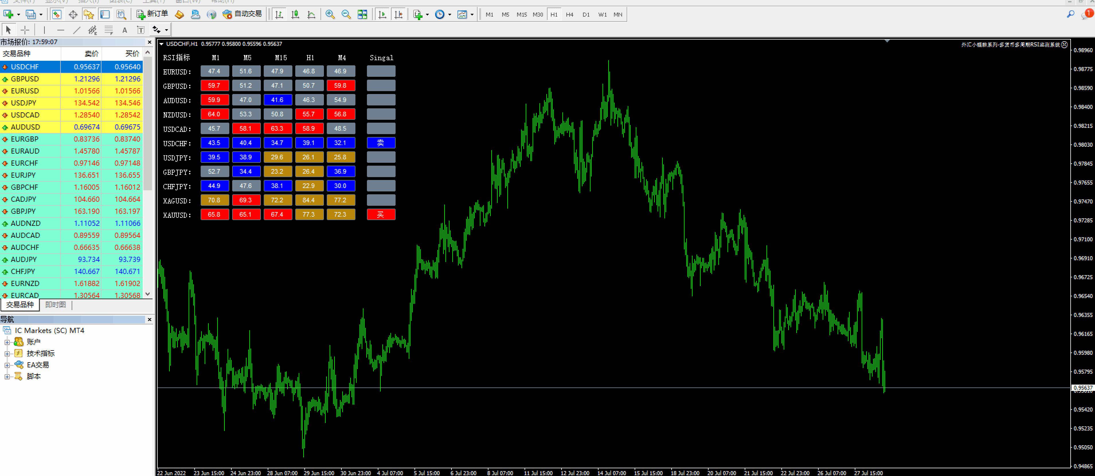Select the H4 timeframe
Viewport: 1095px width, 476px height.
click(x=570, y=14)
